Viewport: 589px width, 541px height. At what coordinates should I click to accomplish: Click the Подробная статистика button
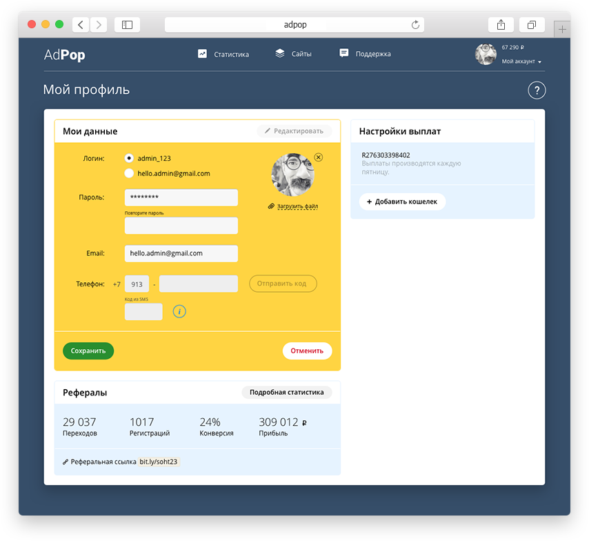click(x=287, y=392)
